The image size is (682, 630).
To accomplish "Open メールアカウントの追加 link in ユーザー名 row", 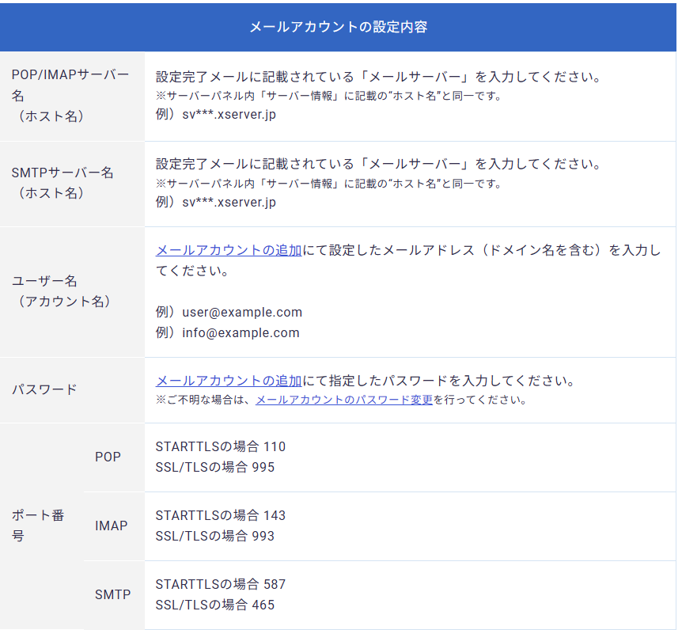I will (x=229, y=250).
